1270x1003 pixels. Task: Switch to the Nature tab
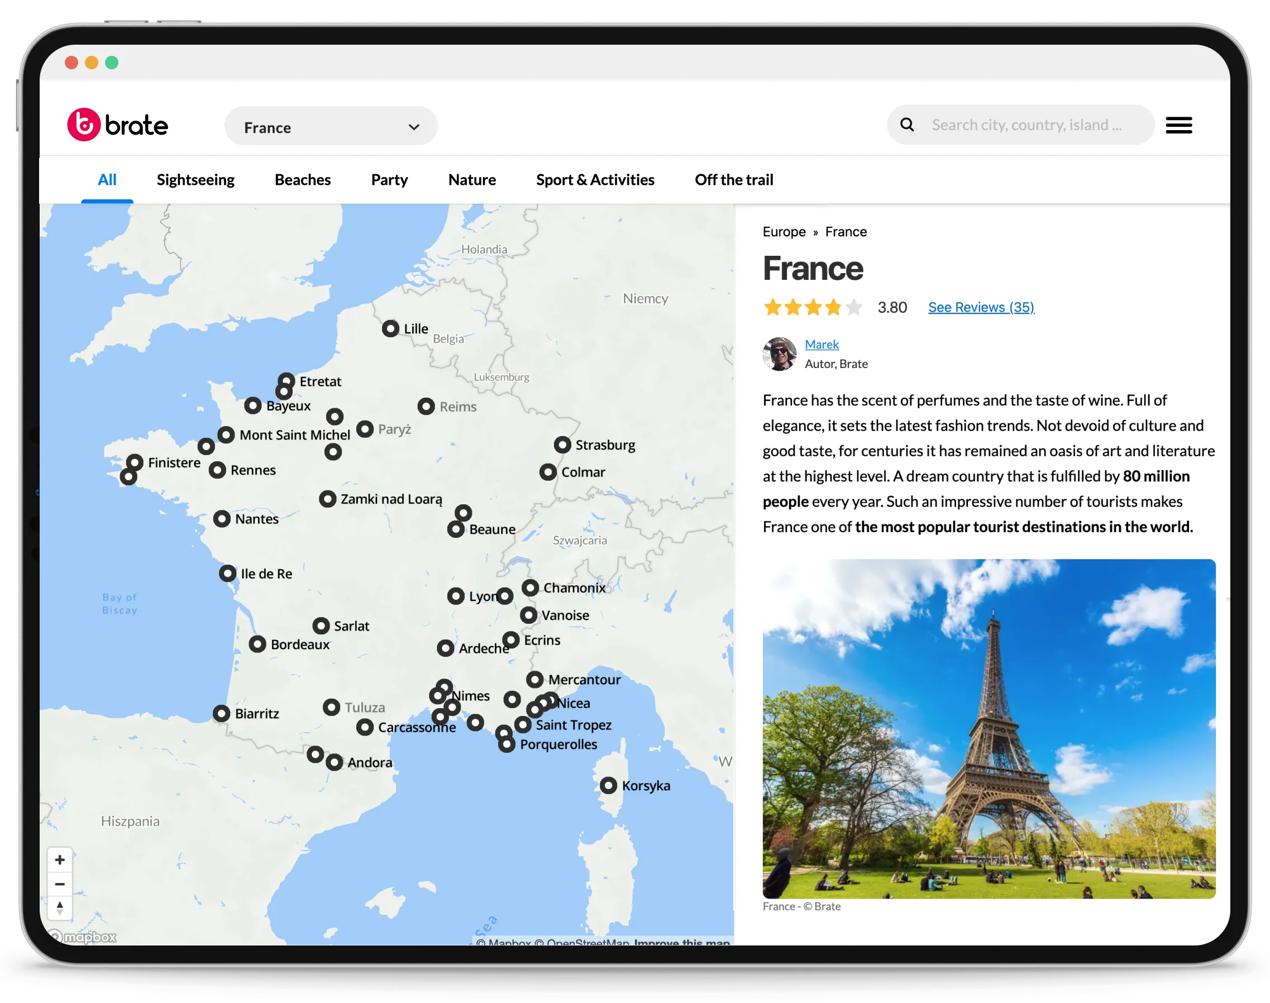coord(472,180)
